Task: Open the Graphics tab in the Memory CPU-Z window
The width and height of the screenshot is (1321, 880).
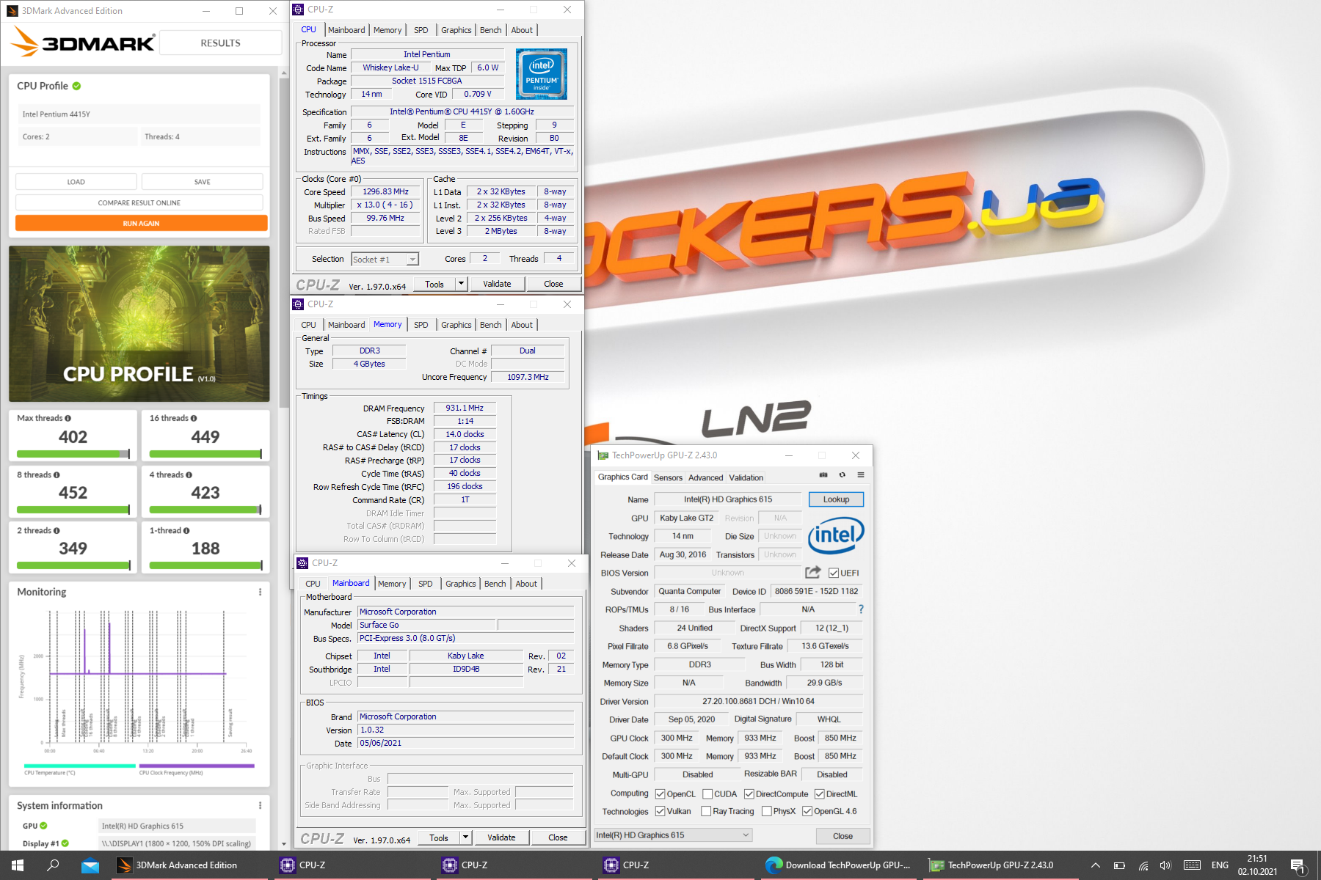Action: pos(456,325)
